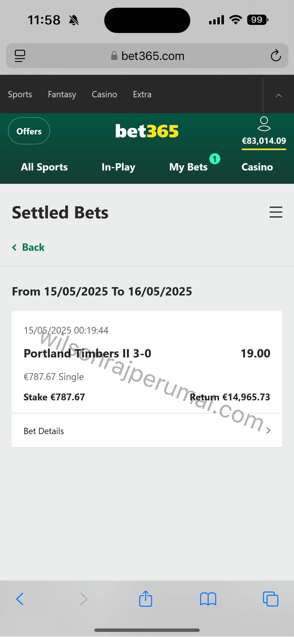Open the account profile icon
Viewport: 294px width, 637px height.
264,124
